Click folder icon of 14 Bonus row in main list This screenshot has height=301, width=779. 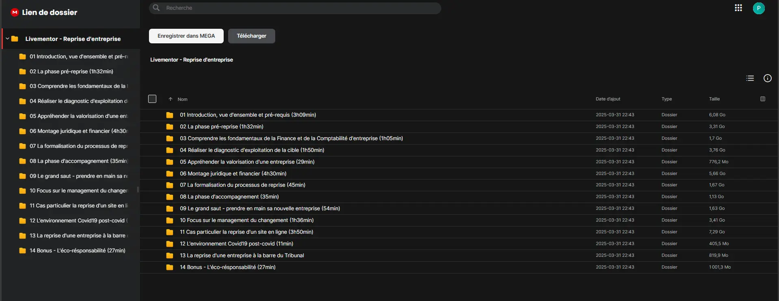pos(170,267)
